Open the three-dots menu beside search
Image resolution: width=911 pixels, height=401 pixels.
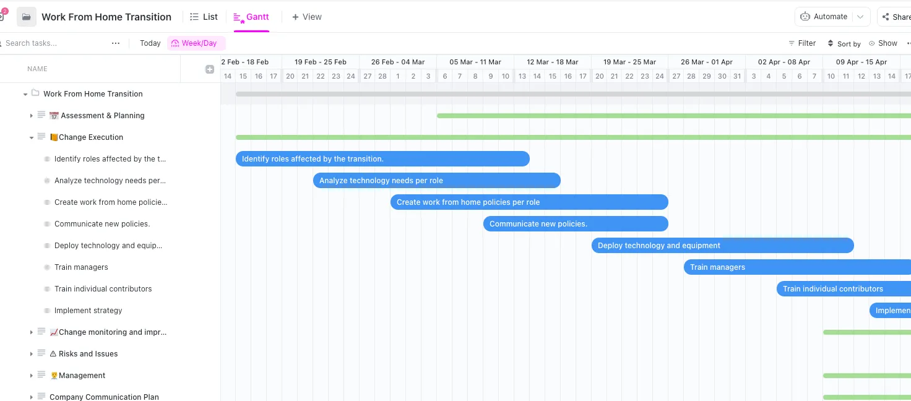[116, 43]
